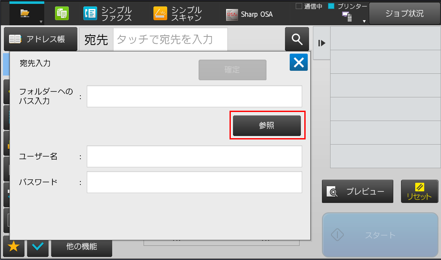
Task: Open the Address Book (アドレス帳)
Action: point(40,39)
